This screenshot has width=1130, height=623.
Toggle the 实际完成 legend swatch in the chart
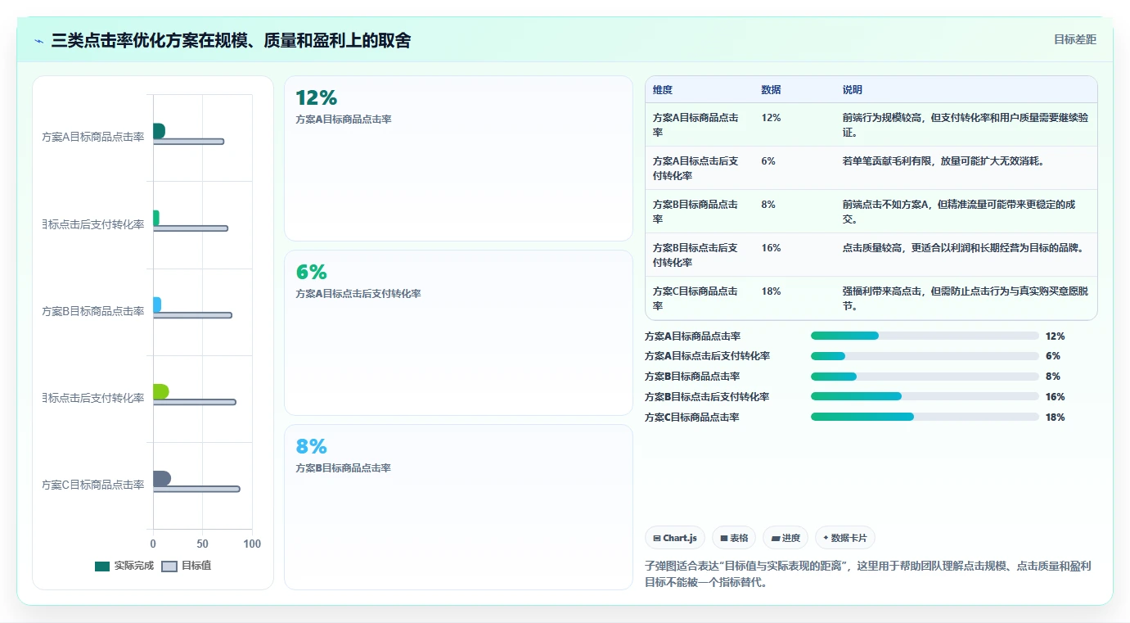pos(102,566)
